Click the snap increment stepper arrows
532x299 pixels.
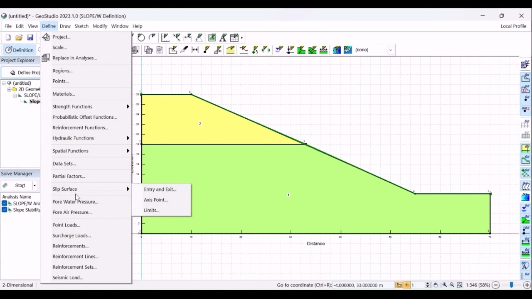(x=428, y=285)
